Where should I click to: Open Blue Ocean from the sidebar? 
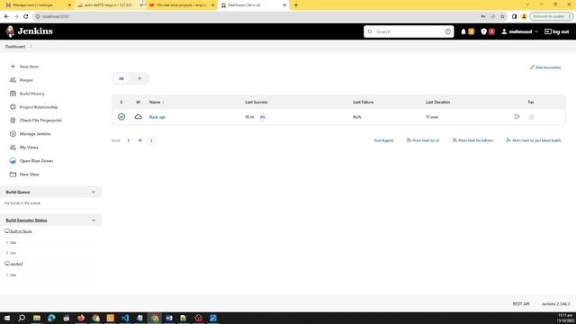(x=36, y=161)
